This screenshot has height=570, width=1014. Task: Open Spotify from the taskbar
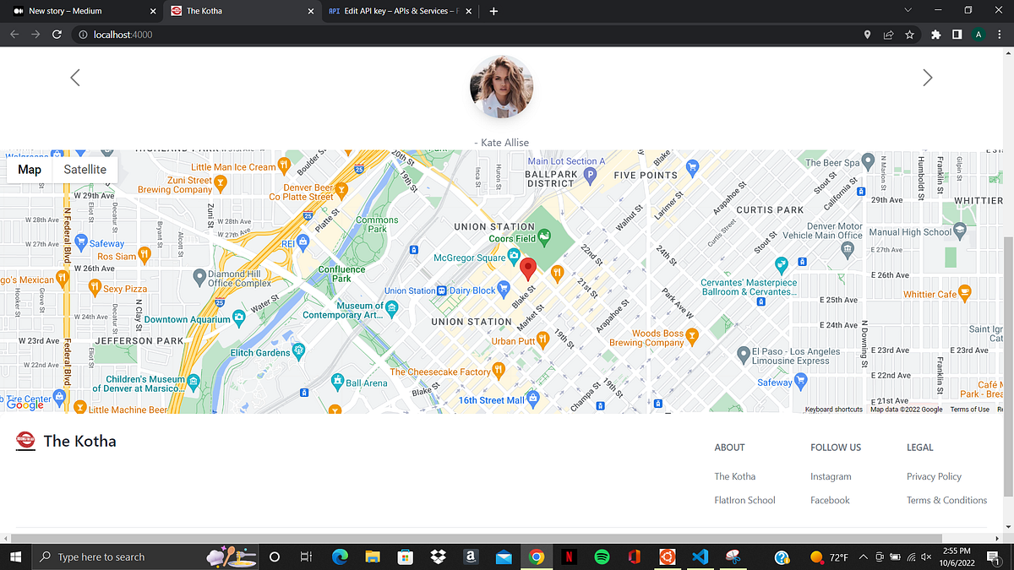[x=602, y=556]
